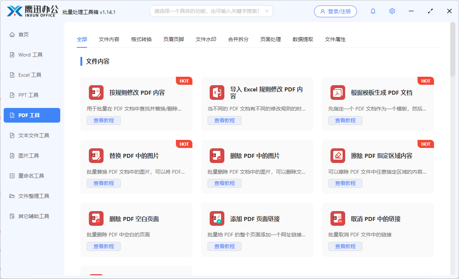Switch to the 文件水印 tab
The width and height of the screenshot is (459, 279).
pyautogui.click(x=206, y=39)
